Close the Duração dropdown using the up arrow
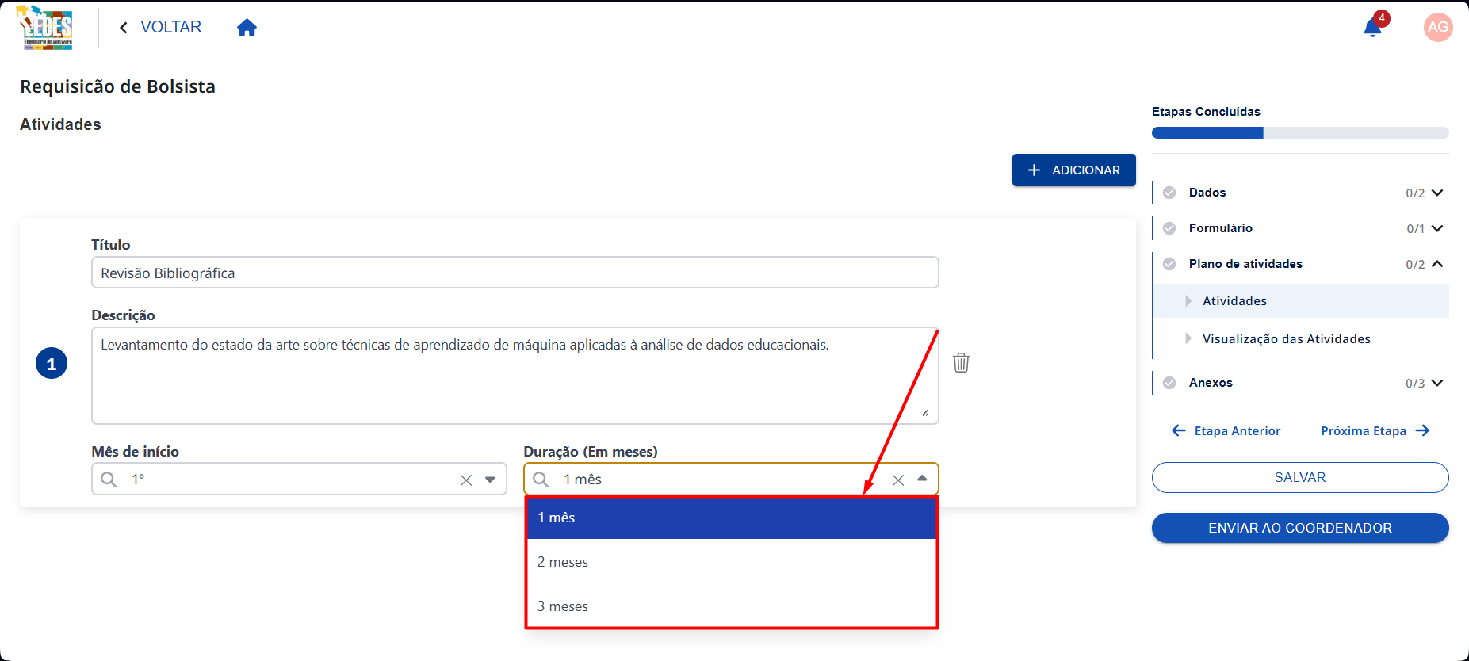 [x=922, y=479]
